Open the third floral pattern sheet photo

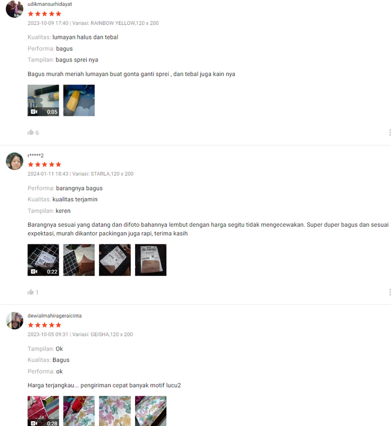click(x=115, y=411)
